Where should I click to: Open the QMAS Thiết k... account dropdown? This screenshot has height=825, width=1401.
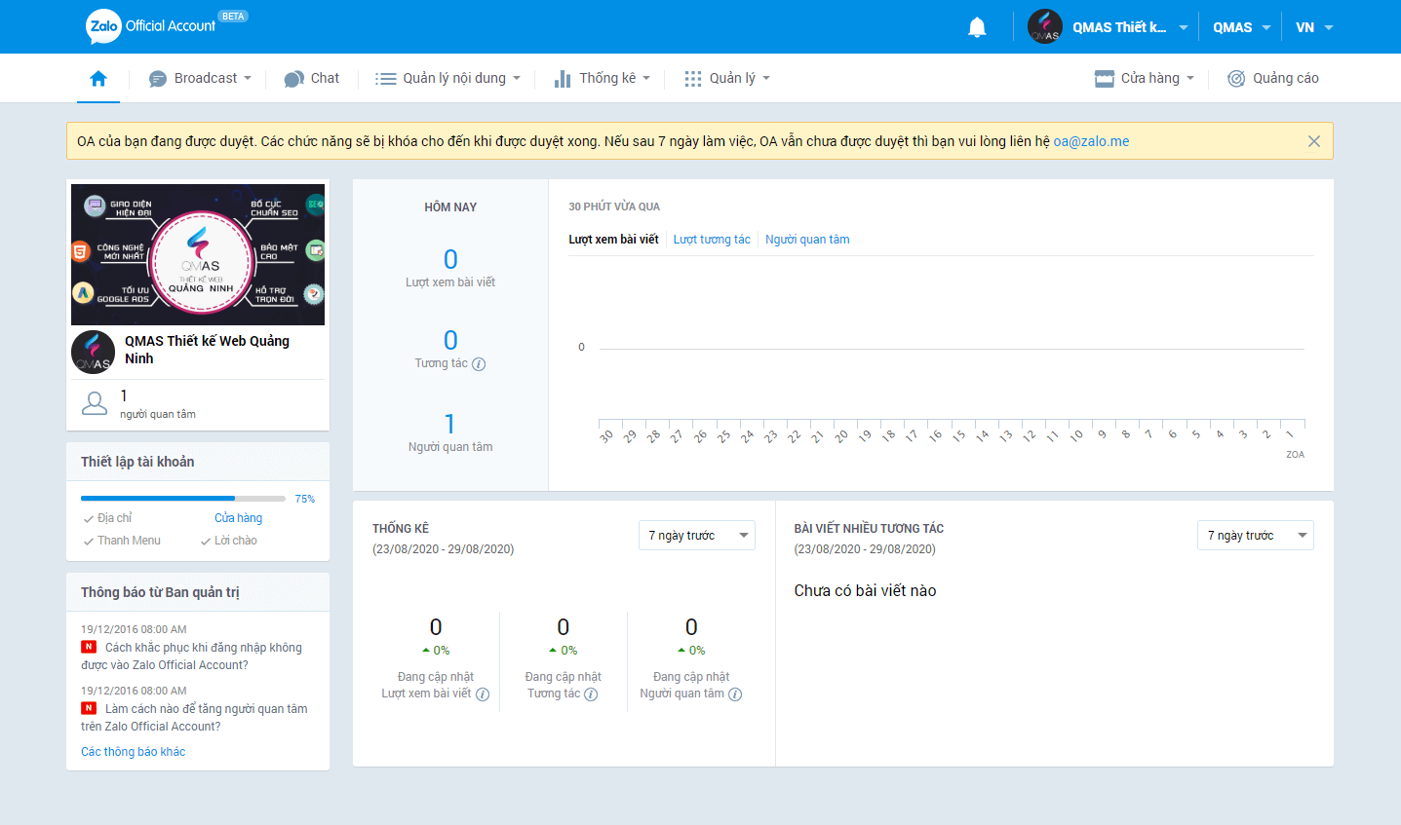click(x=1131, y=27)
